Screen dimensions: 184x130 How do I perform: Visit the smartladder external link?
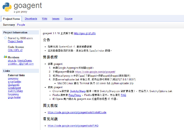[15, 81]
